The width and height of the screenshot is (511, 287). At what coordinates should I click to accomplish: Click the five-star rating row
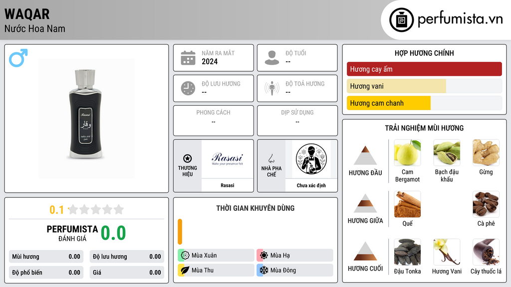(96, 209)
